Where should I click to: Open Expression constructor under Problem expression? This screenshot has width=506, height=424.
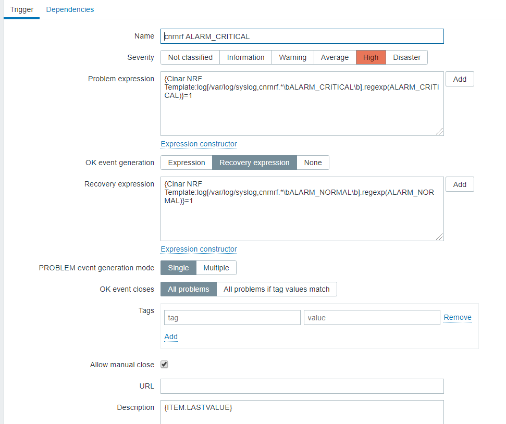point(199,144)
